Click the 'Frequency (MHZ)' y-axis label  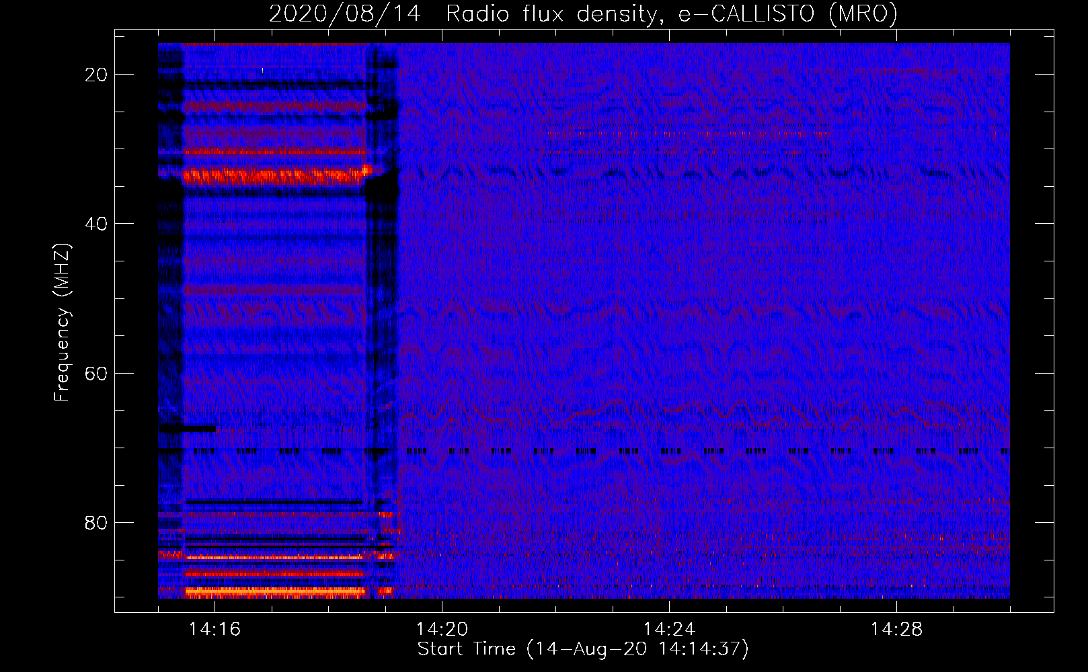pyautogui.click(x=62, y=323)
